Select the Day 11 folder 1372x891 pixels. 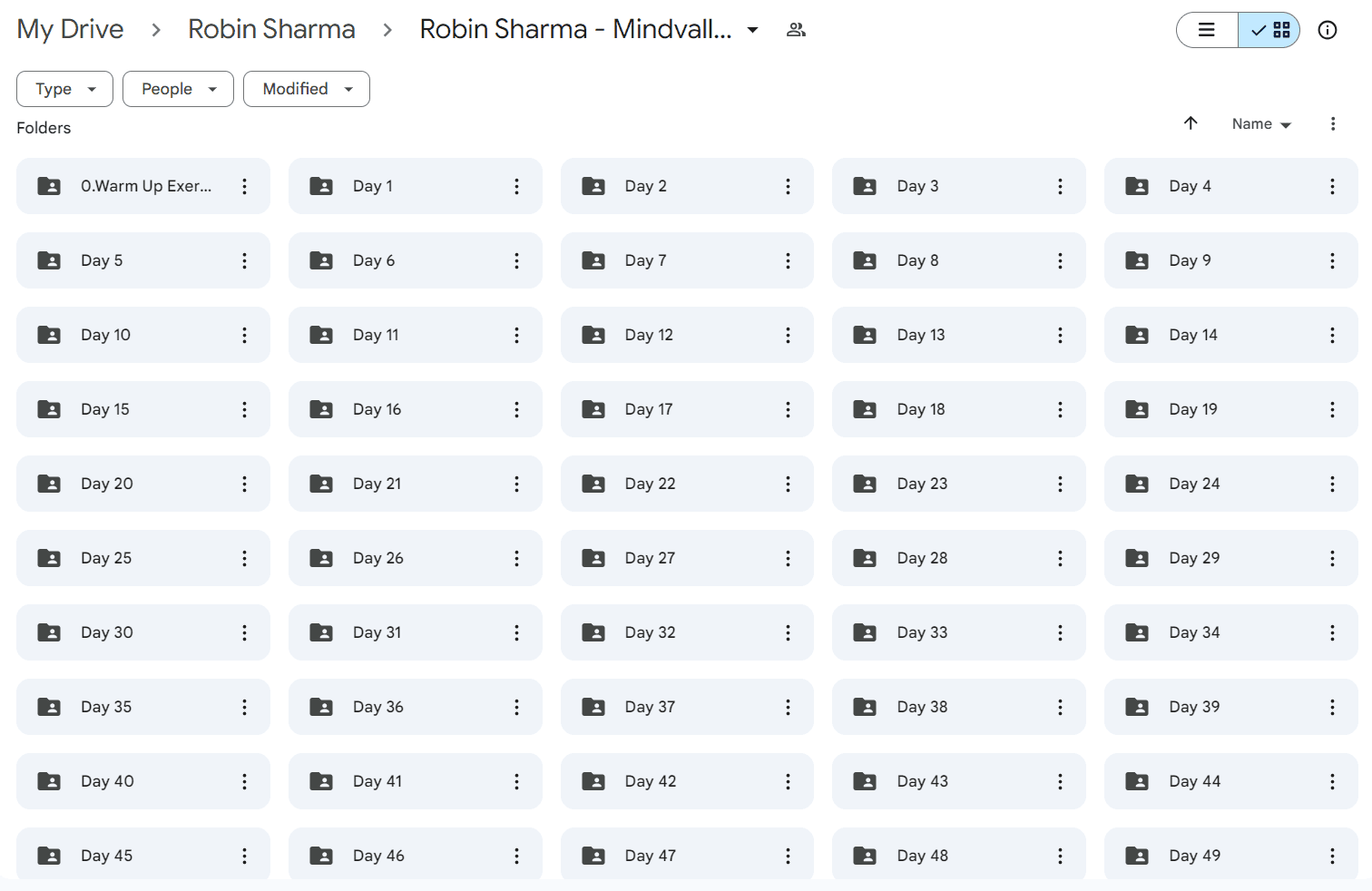point(416,335)
